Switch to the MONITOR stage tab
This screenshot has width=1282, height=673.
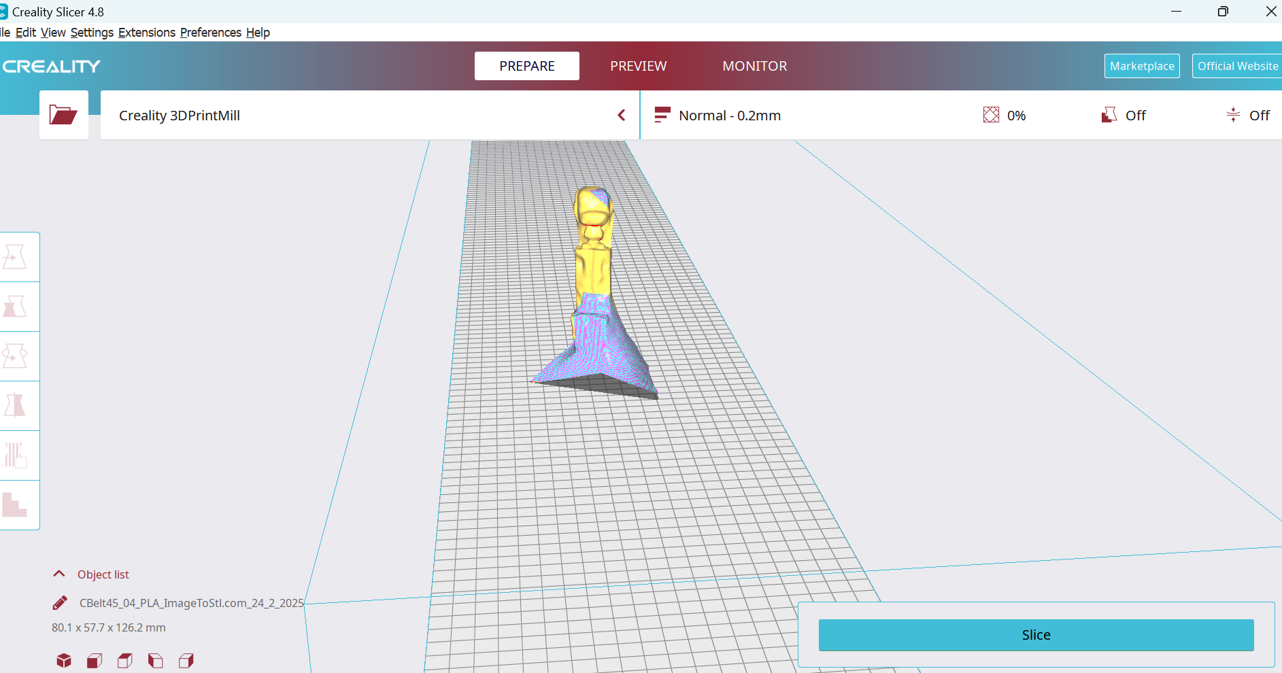(755, 66)
